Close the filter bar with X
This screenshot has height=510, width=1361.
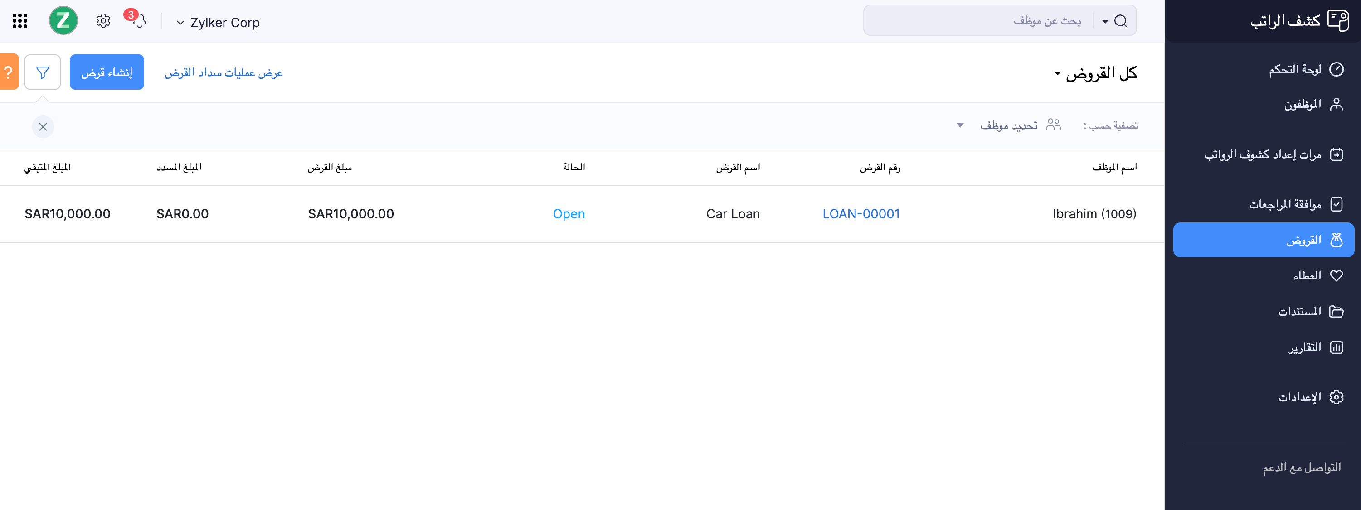point(44,127)
